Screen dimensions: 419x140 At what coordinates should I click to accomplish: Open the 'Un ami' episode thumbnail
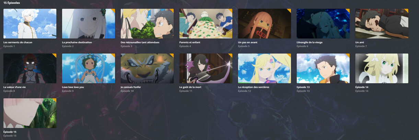click(382, 24)
